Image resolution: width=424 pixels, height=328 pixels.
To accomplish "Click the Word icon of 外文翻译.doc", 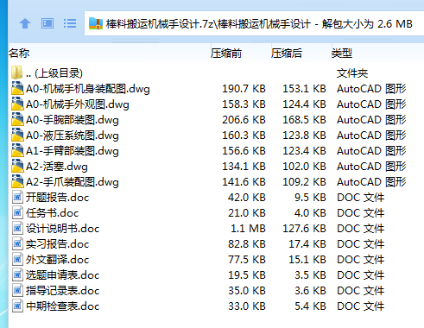I will pos(17,259).
